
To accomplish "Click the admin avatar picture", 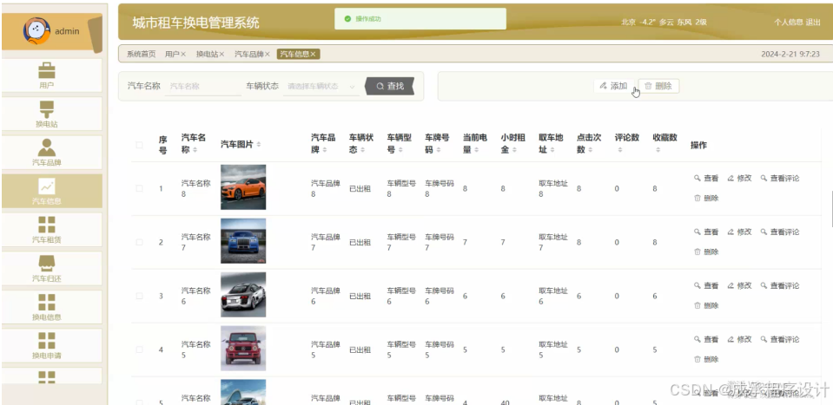I will 36,30.
